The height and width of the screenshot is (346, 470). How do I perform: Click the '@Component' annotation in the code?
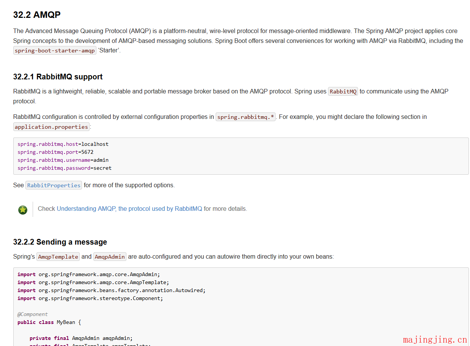point(33,314)
